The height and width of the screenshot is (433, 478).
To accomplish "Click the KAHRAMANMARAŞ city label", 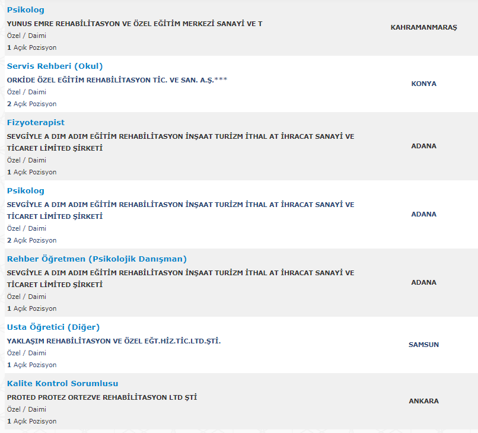I will 423,28.
